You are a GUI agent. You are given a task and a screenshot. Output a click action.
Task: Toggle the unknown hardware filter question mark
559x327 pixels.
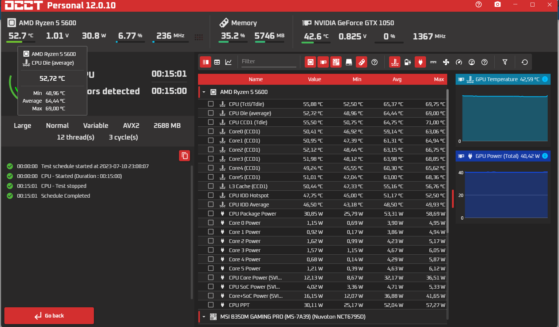[374, 62]
